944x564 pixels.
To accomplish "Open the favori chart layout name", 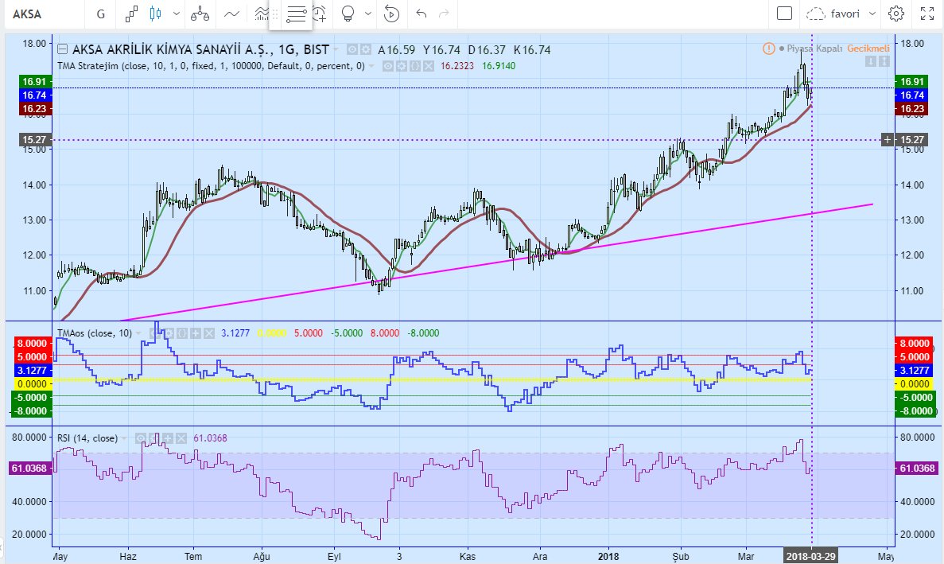I will click(845, 14).
